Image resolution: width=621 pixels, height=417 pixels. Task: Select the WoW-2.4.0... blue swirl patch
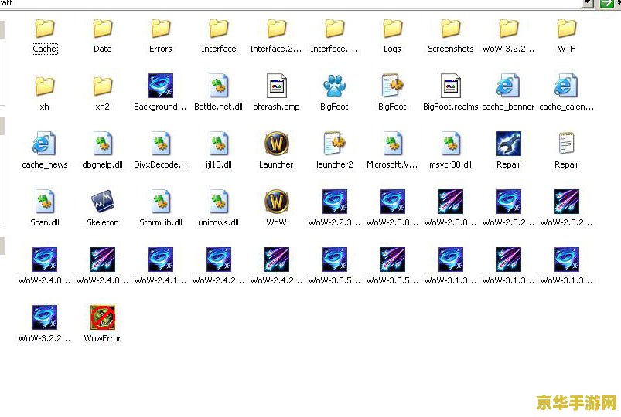(44, 259)
